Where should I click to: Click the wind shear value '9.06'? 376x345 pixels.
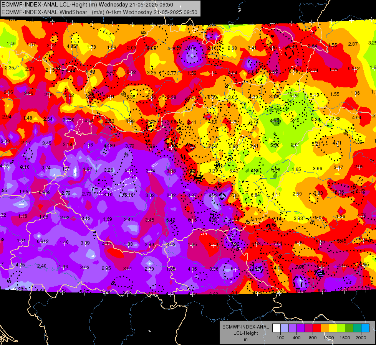click(301, 291)
